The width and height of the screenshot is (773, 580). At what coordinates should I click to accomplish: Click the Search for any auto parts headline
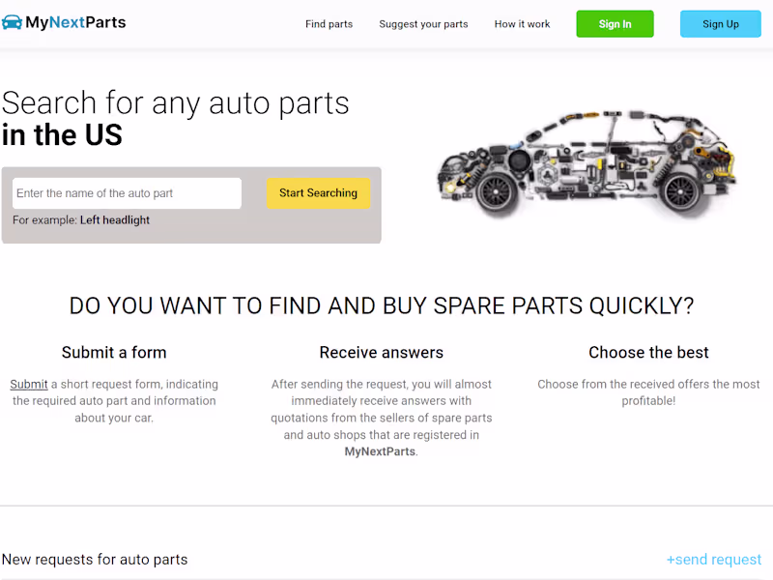pos(175,118)
